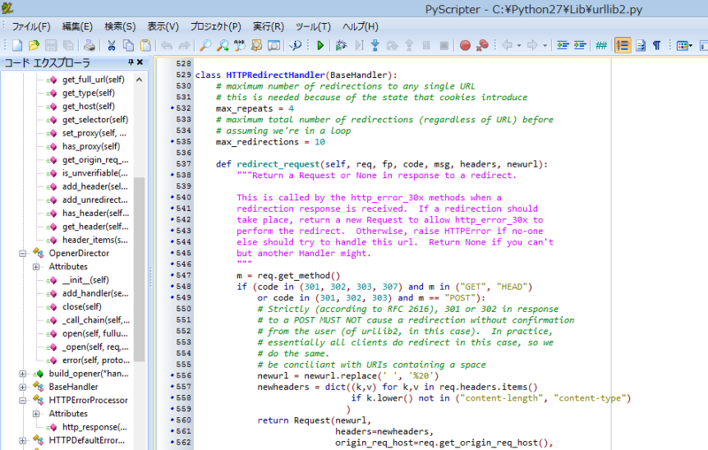Select close(self) in Code Explorer

pos(81,306)
